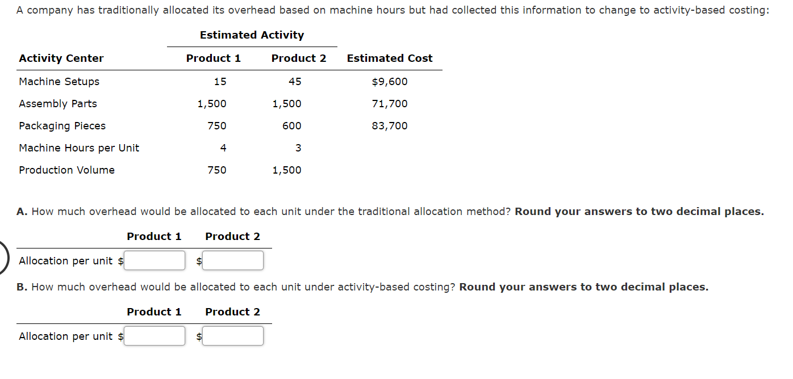
Task: Select the Assembly Parts row label
Action: pos(57,103)
